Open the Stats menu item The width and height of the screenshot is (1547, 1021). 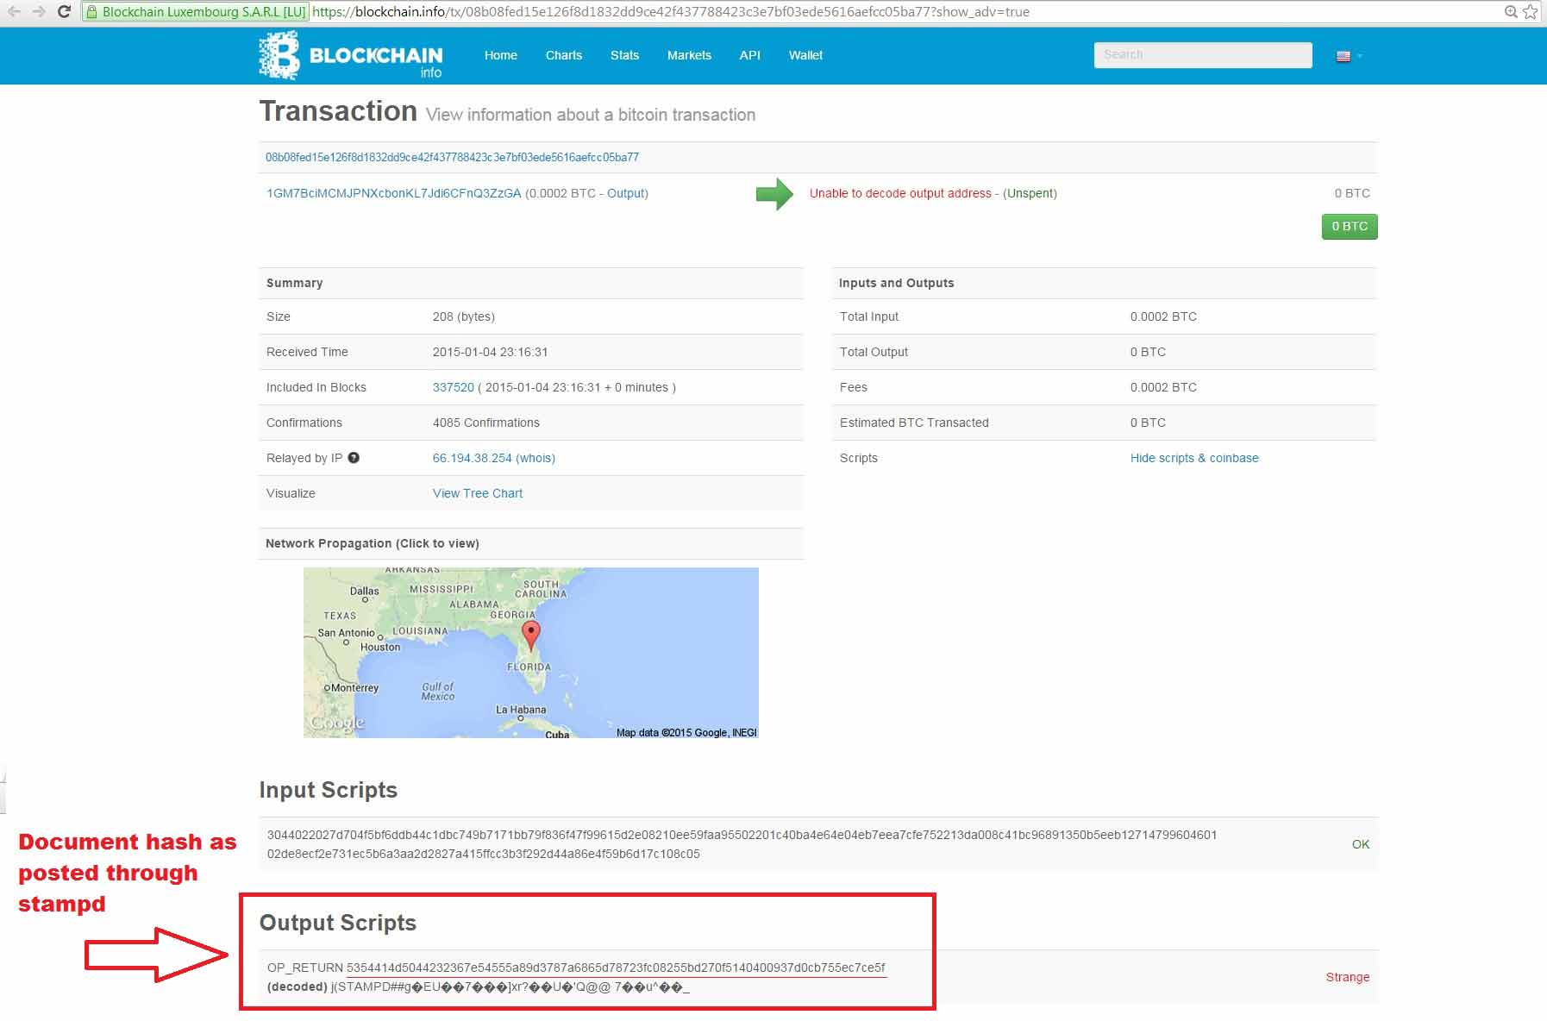point(625,55)
